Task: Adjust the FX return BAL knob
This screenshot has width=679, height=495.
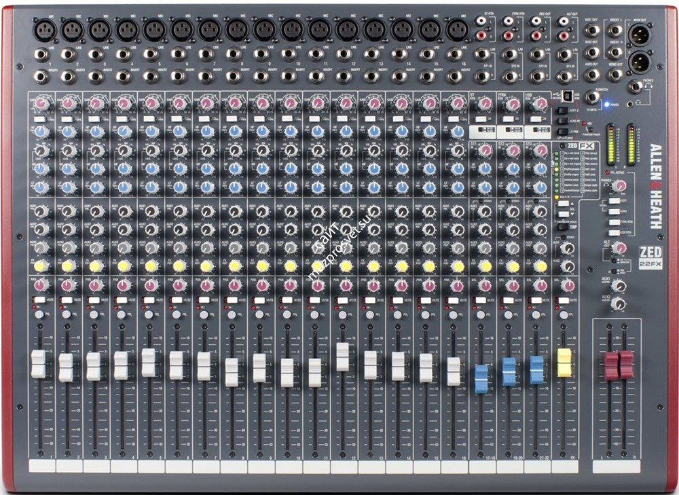Action: [x=567, y=285]
